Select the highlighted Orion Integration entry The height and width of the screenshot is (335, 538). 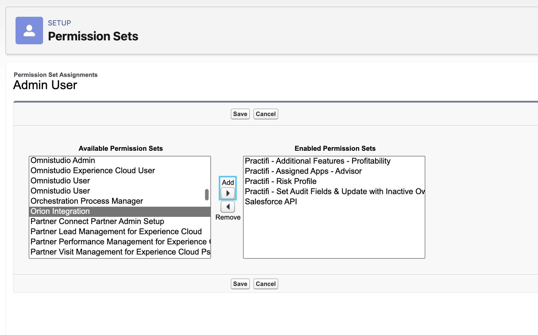point(120,211)
